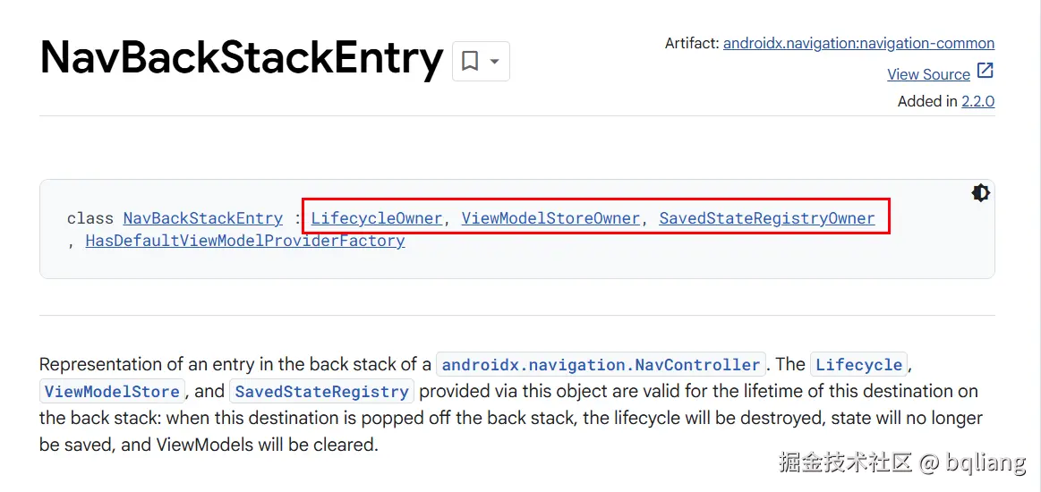Viewport: 1041px width, 492px height.
Task: Click the external link icon by View Source
Action: tap(985, 72)
